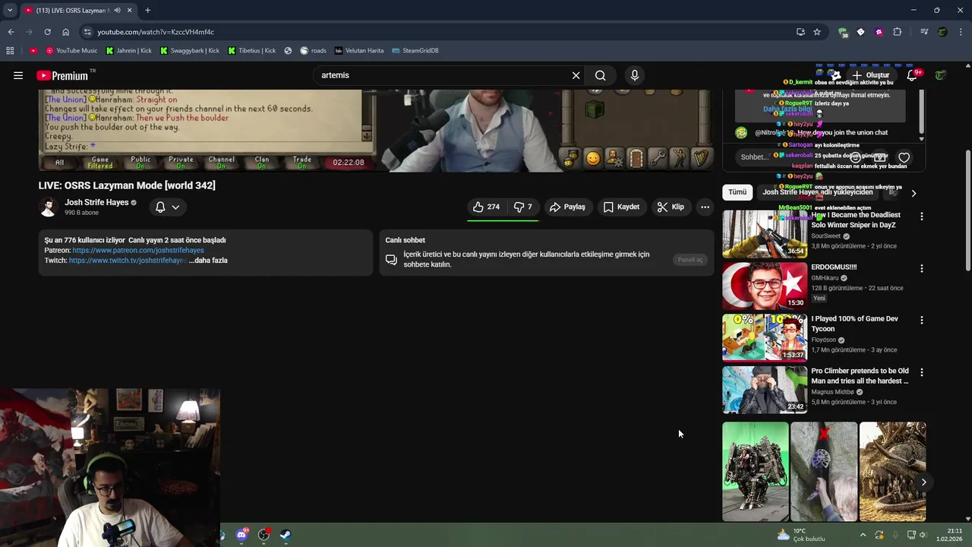Dislike the video with thumbs down
972x547 pixels.
[x=522, y=207]
